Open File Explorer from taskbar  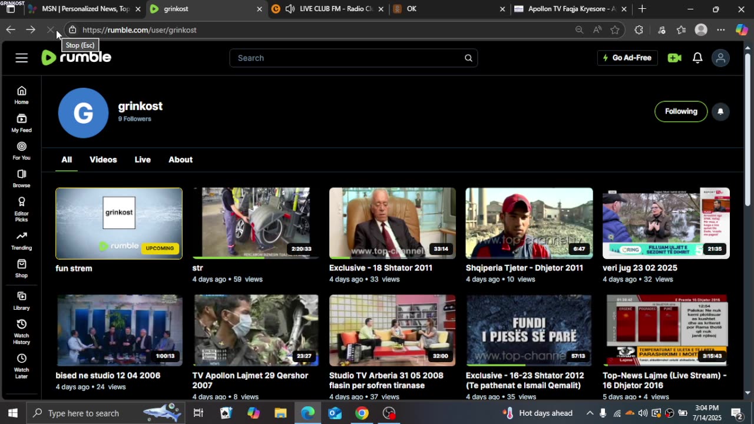280,413
